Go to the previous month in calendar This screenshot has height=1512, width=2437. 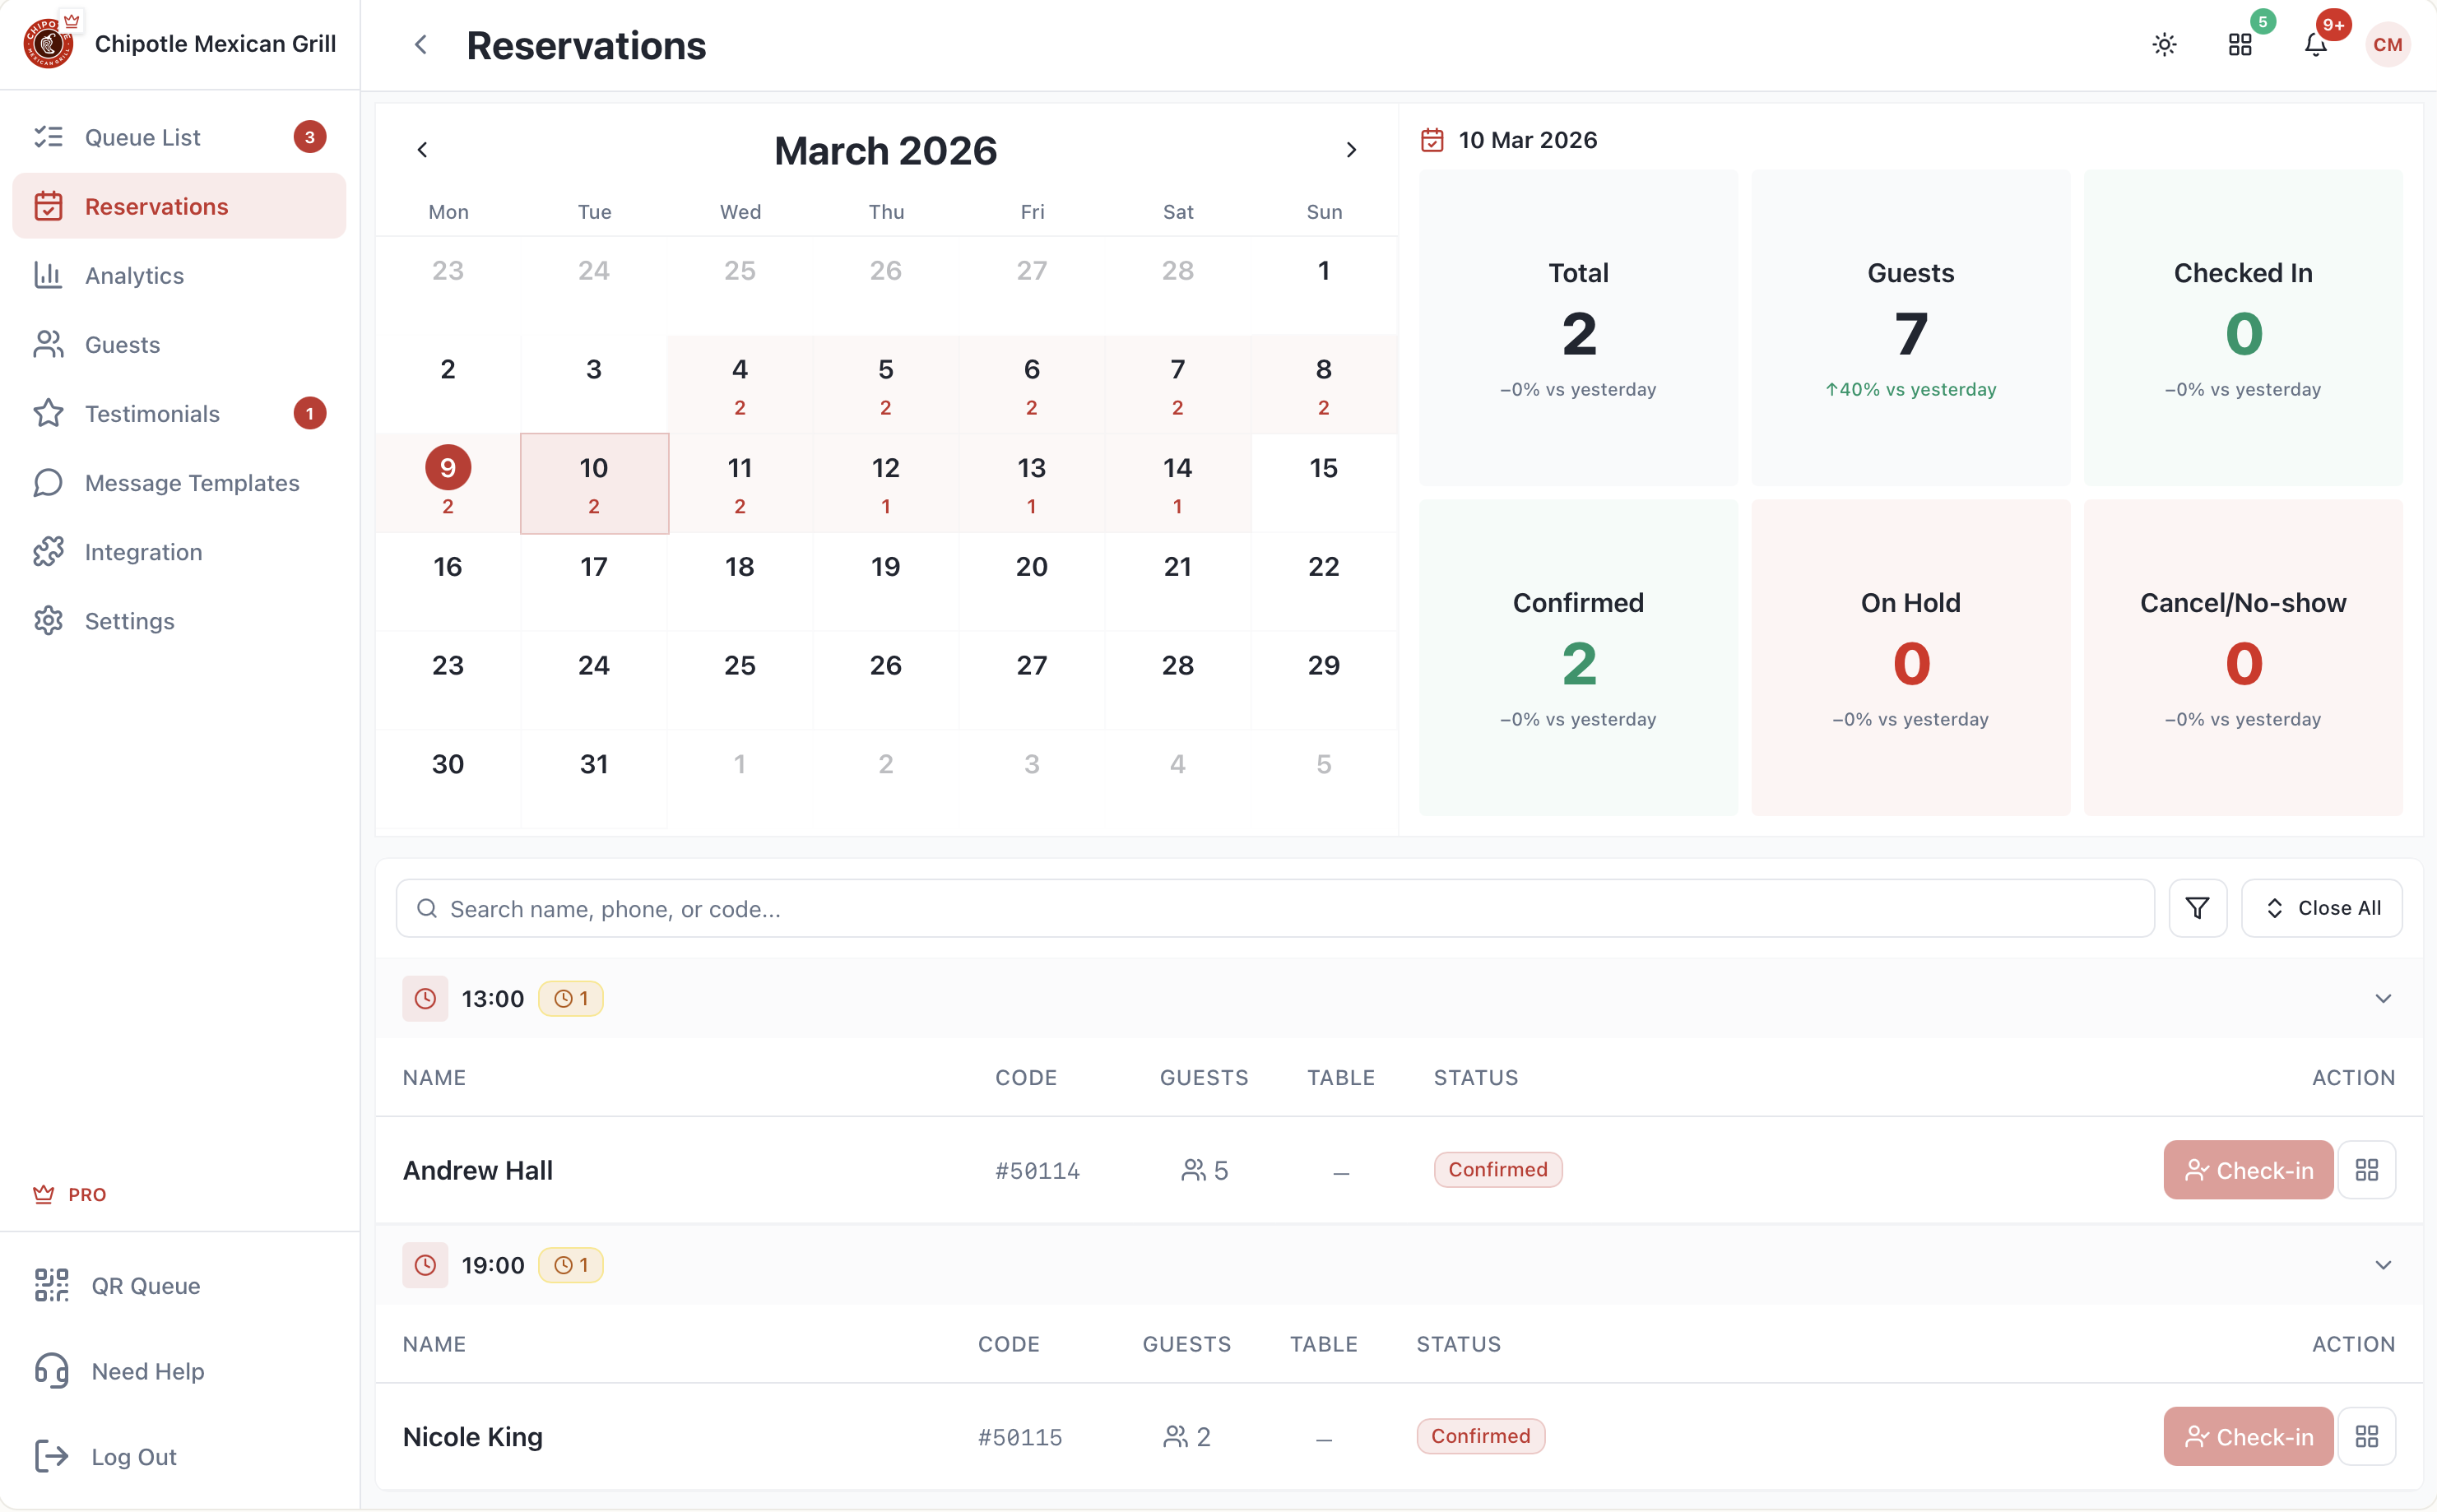coord(422,150)
